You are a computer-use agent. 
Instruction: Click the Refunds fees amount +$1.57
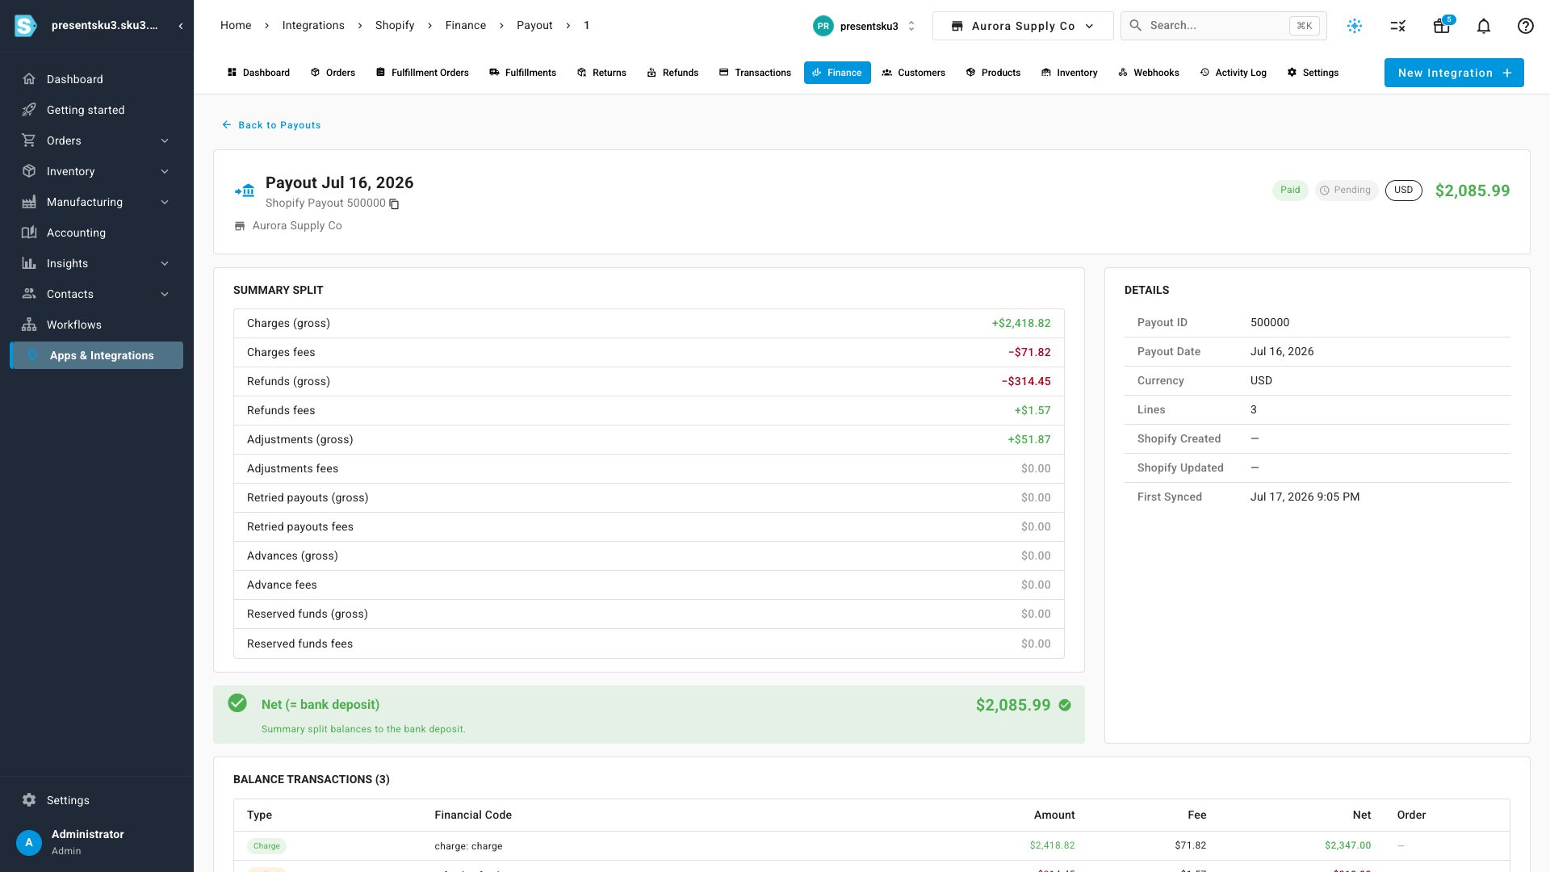pos(1033,410)
